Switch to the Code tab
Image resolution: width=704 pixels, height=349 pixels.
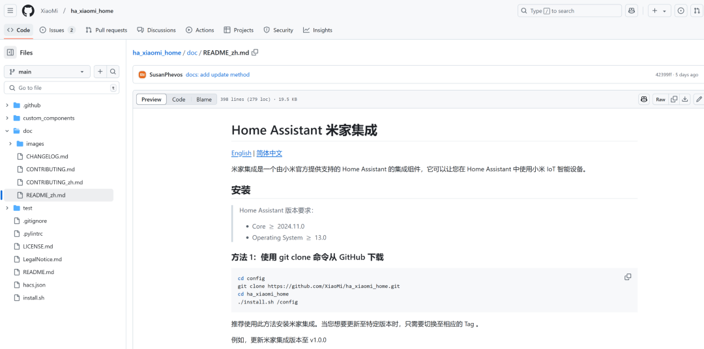19,30
